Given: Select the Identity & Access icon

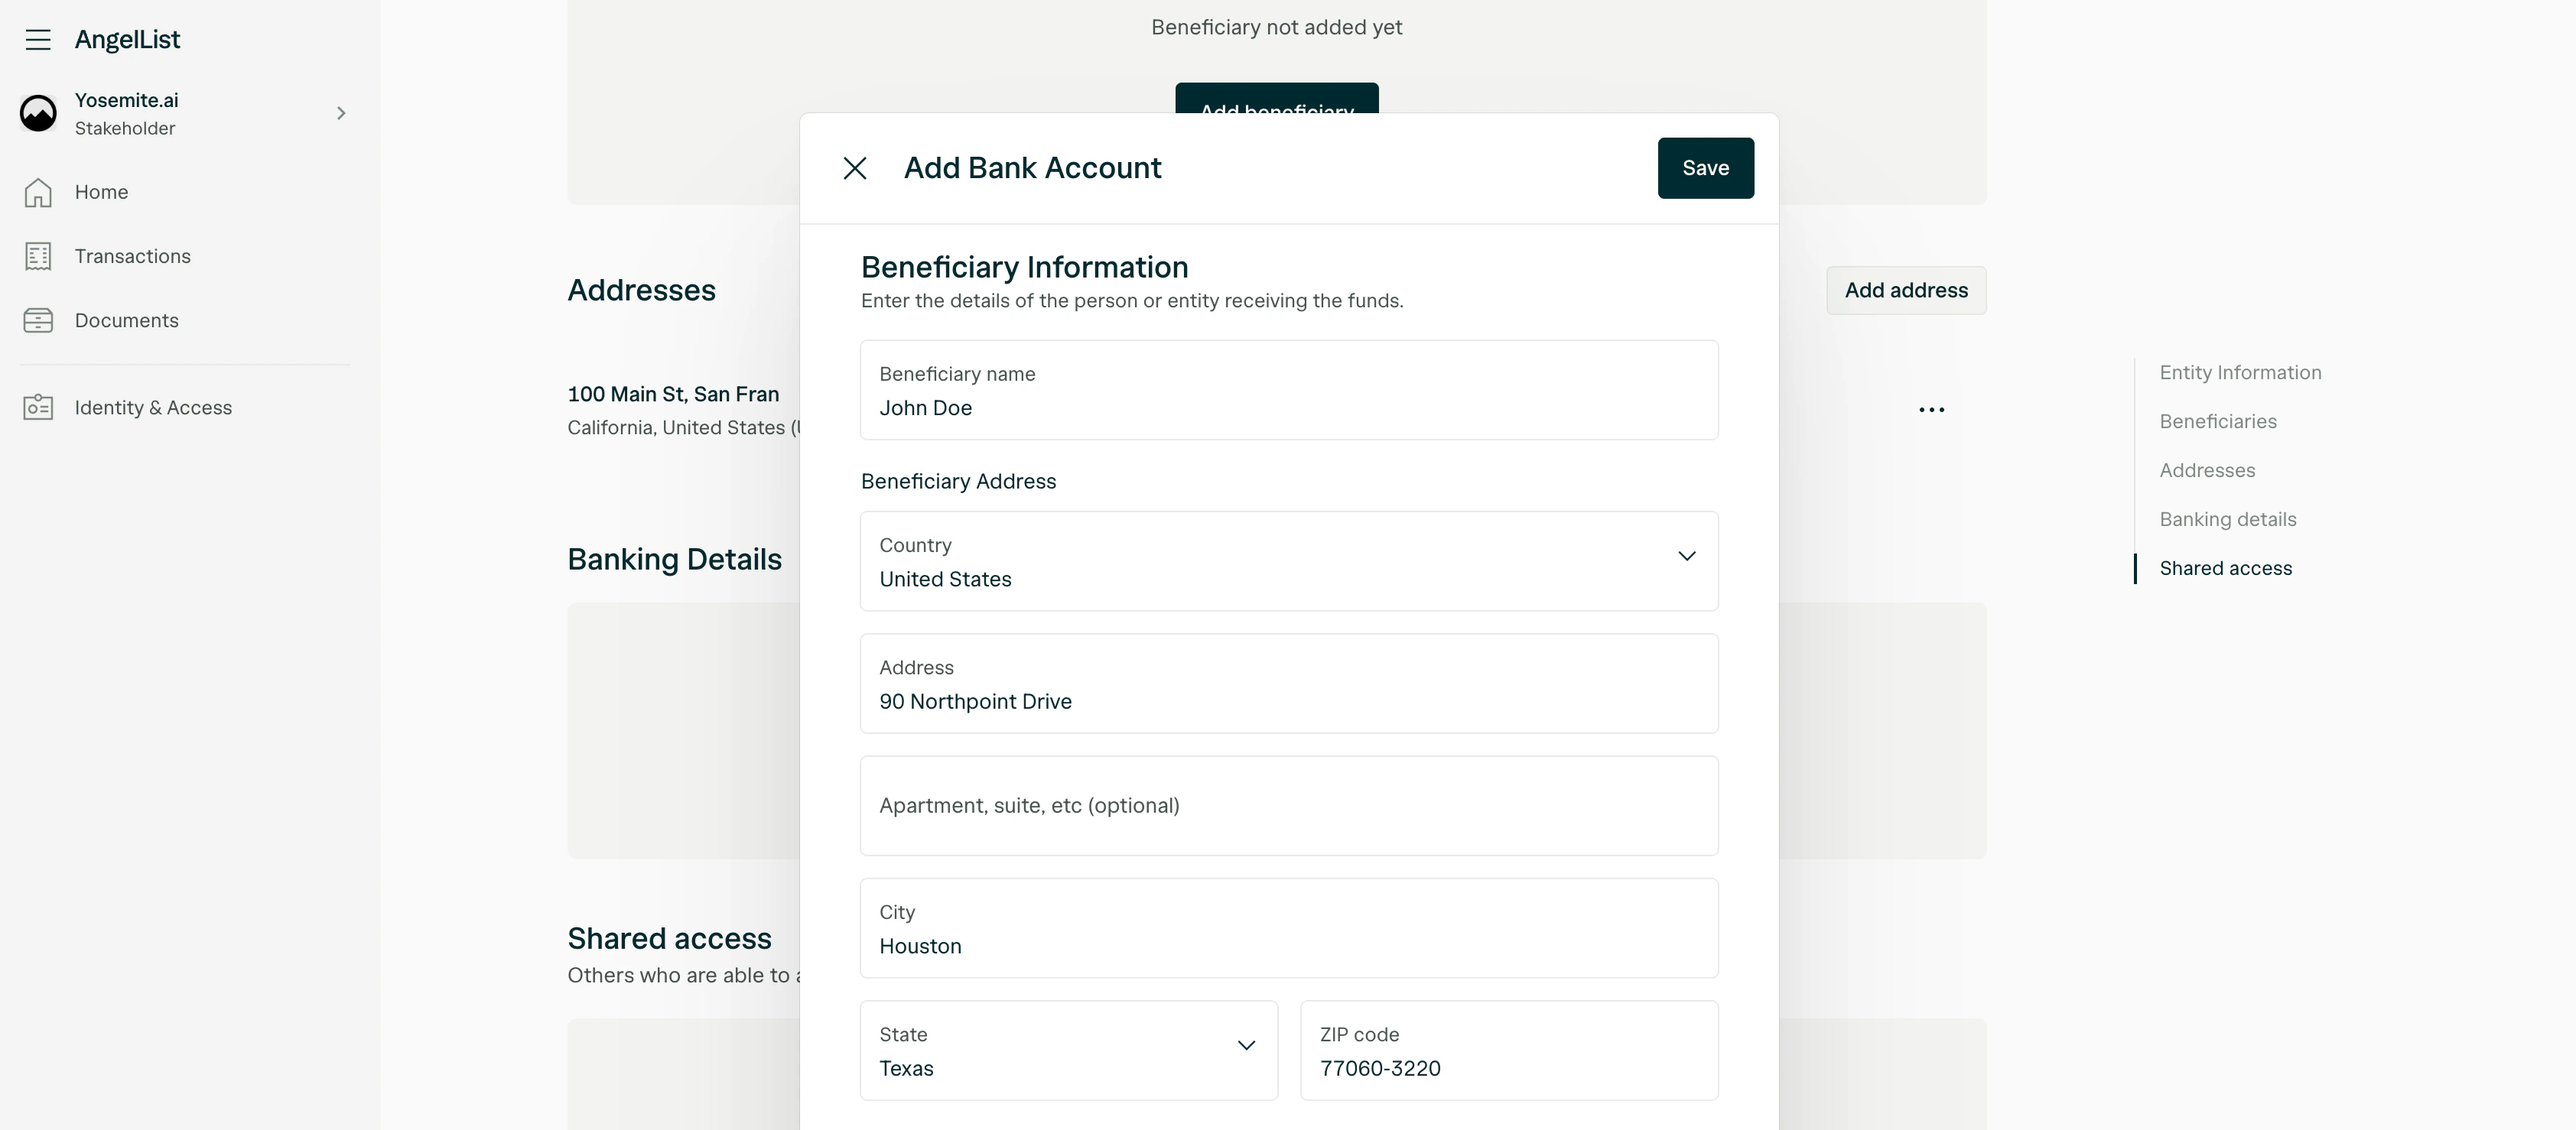Looking at the screenshot, I should [37, 407].
